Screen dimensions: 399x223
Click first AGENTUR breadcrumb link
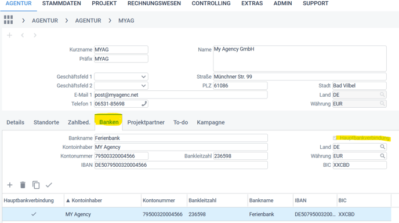[x=45, y=21]
